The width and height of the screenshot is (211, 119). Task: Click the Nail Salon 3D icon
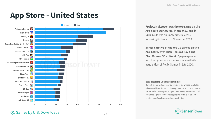pos(32,100)
